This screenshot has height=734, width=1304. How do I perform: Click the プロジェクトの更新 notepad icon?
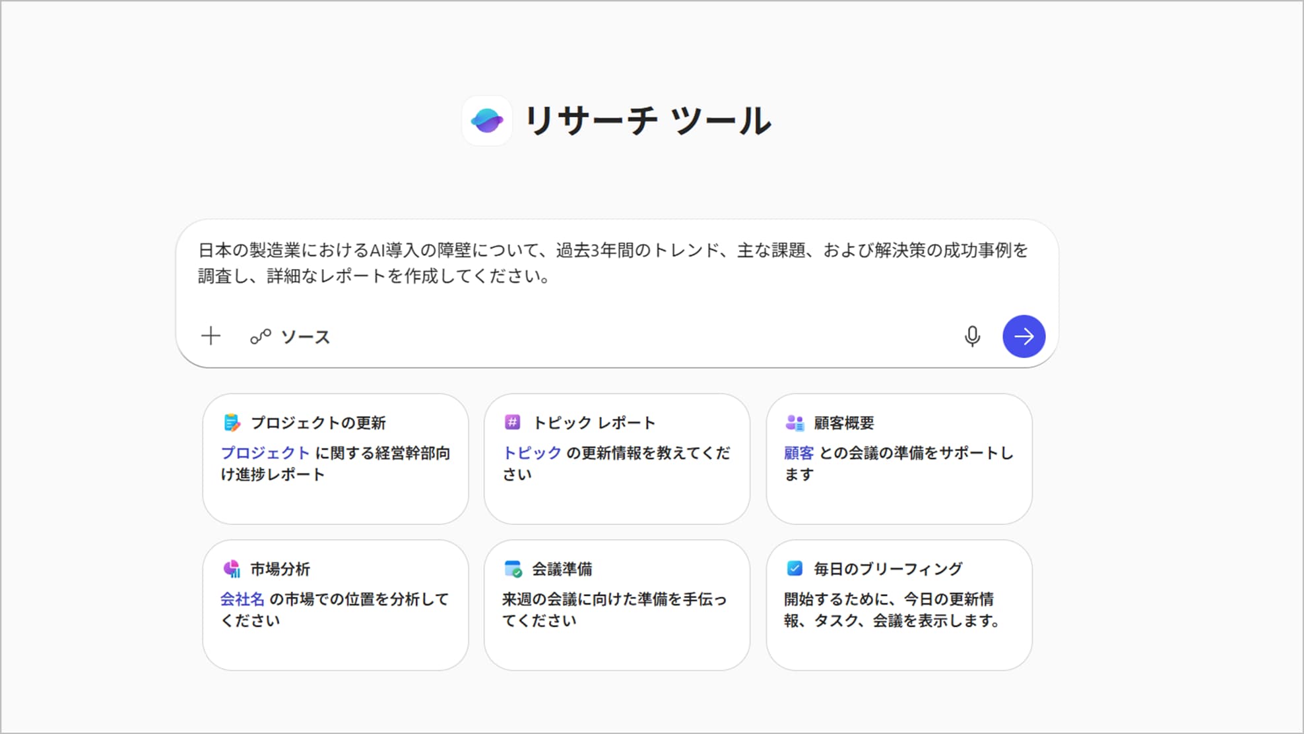coord(232,423)
